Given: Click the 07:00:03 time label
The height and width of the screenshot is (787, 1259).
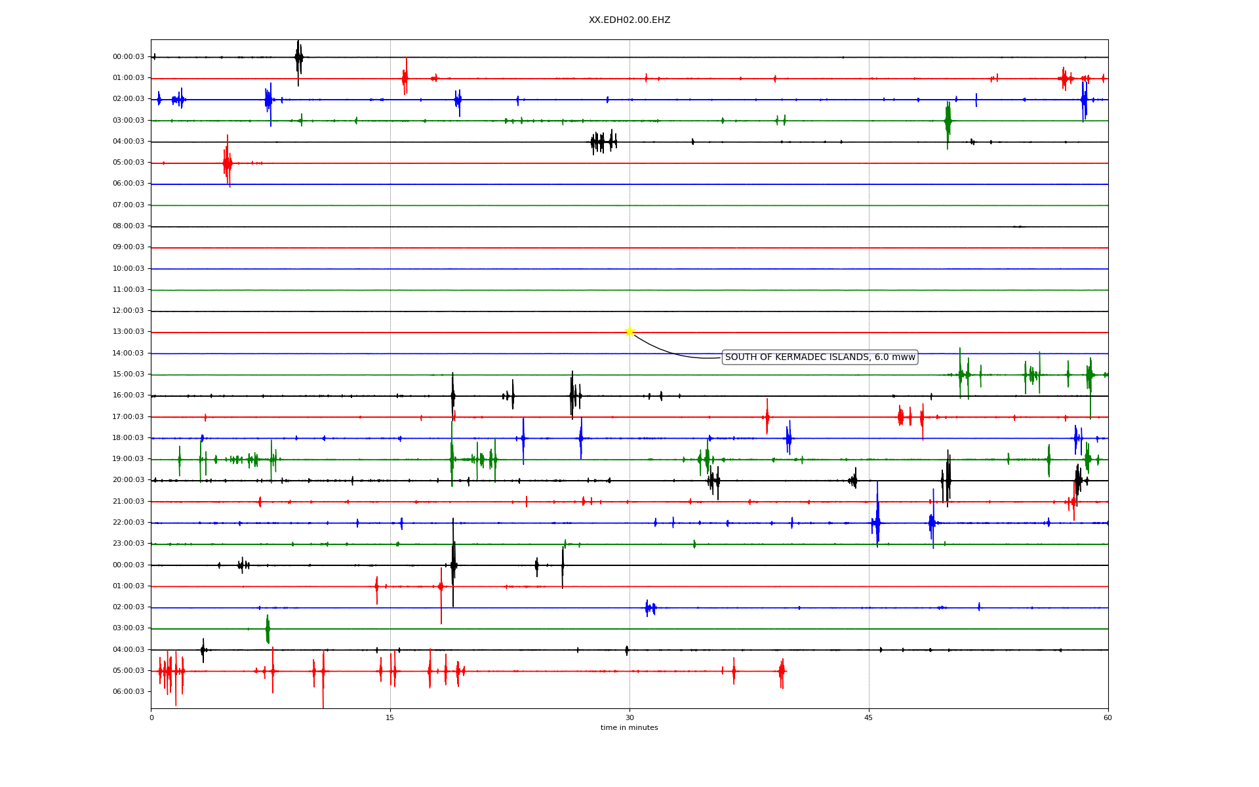Looking at the screenshot, I should (129, 205).
